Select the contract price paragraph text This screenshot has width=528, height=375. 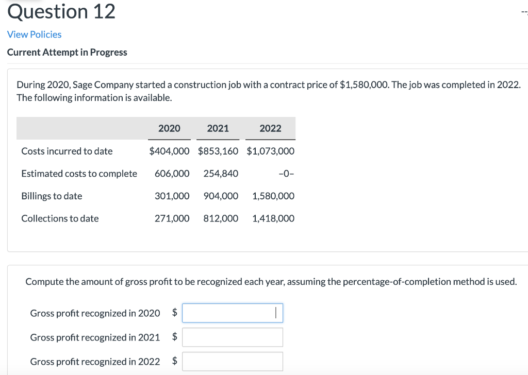tap(268, 91)
